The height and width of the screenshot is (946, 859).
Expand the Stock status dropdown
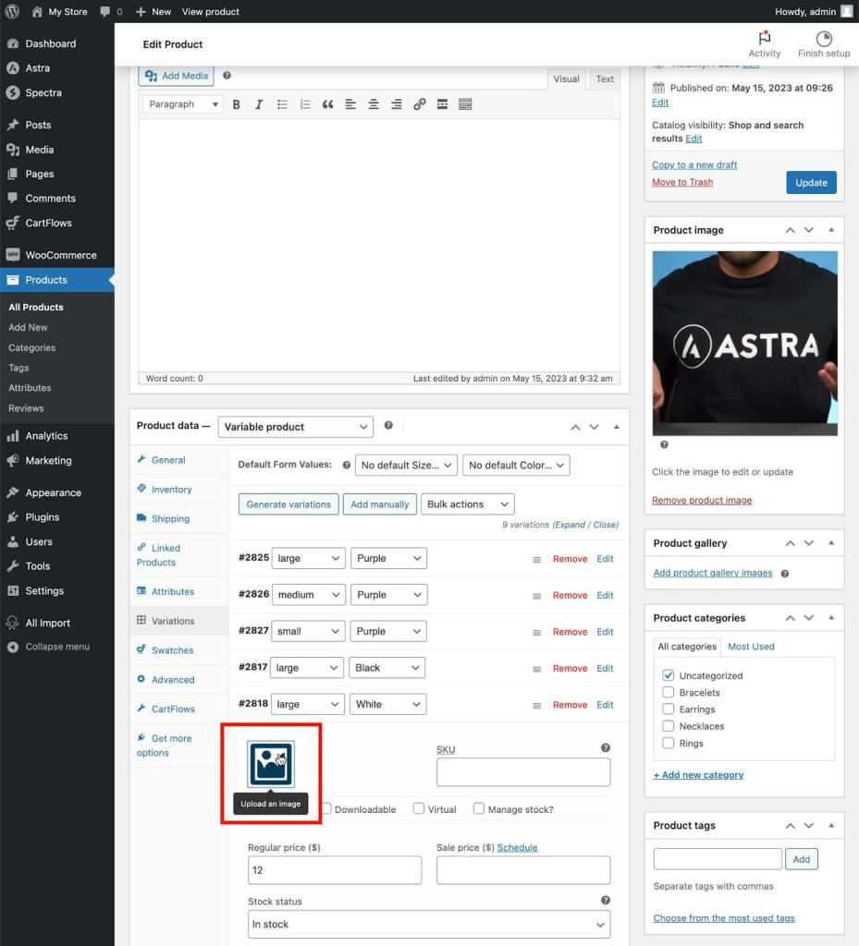pyautogui.click(x=429, y=924)
